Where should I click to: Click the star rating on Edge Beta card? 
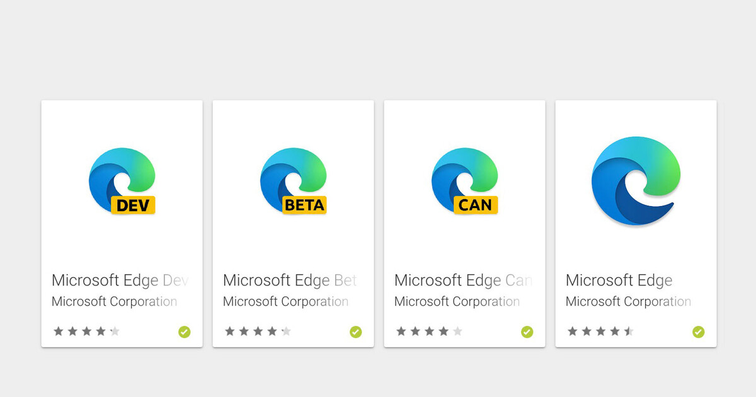click(x=258, y=331)
